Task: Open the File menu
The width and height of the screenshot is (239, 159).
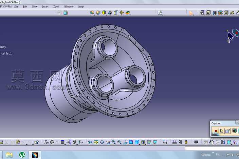Action: point(16,7)
